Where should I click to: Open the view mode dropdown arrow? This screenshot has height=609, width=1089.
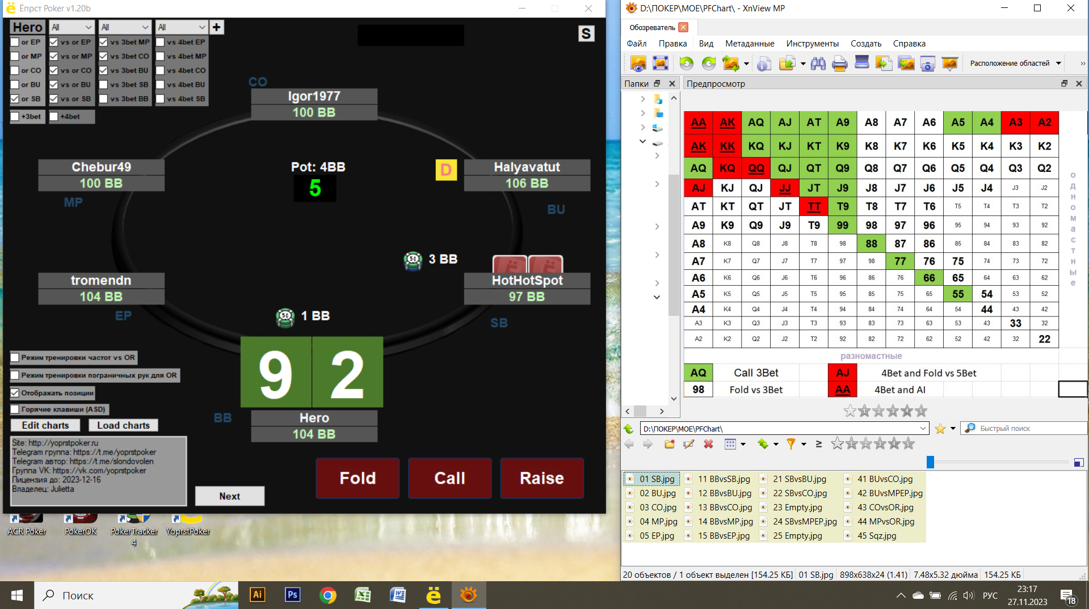point(743,444)
